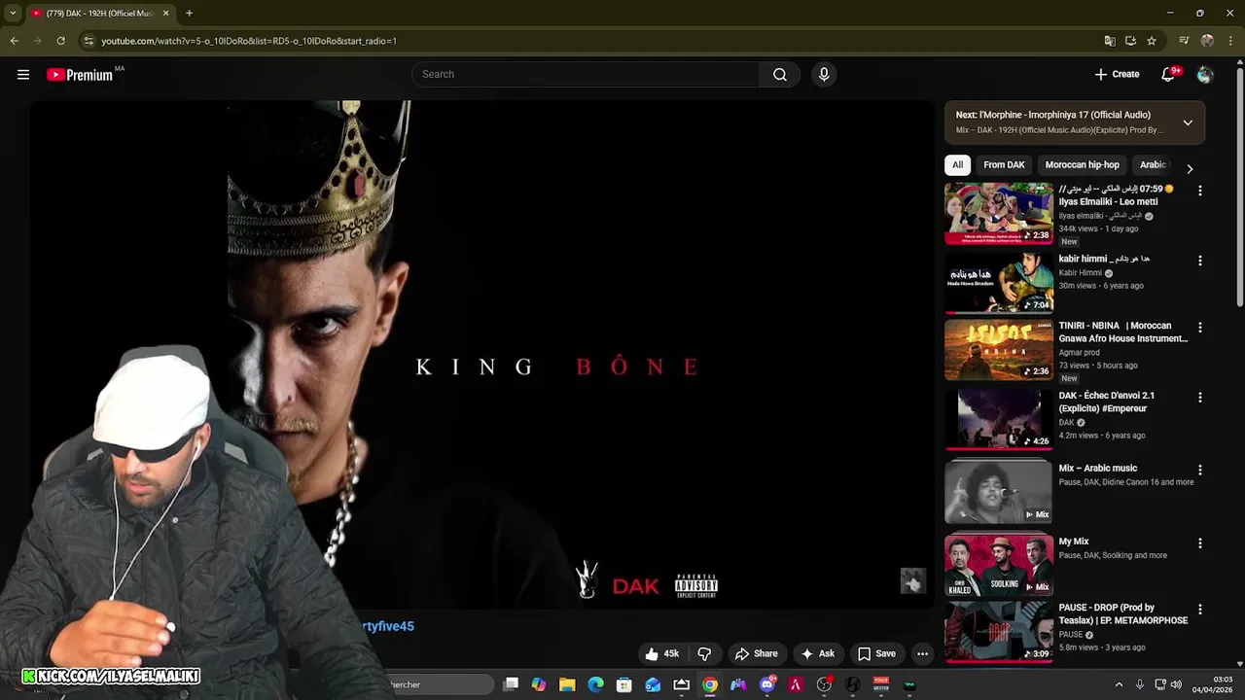The width and height of the screenshot is (1245, 700).
Task: Show hidden system tray icons chevron
Action: [x=1119, y=684]
